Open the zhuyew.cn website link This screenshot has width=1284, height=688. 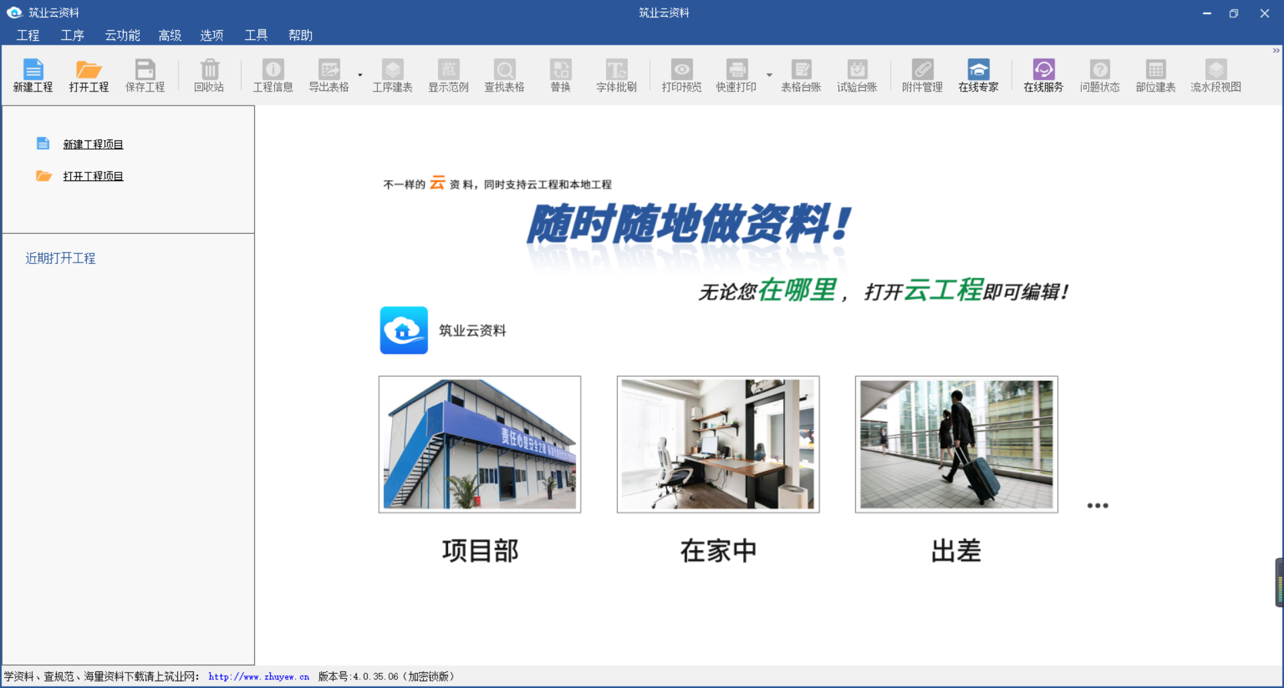(259, 677)
